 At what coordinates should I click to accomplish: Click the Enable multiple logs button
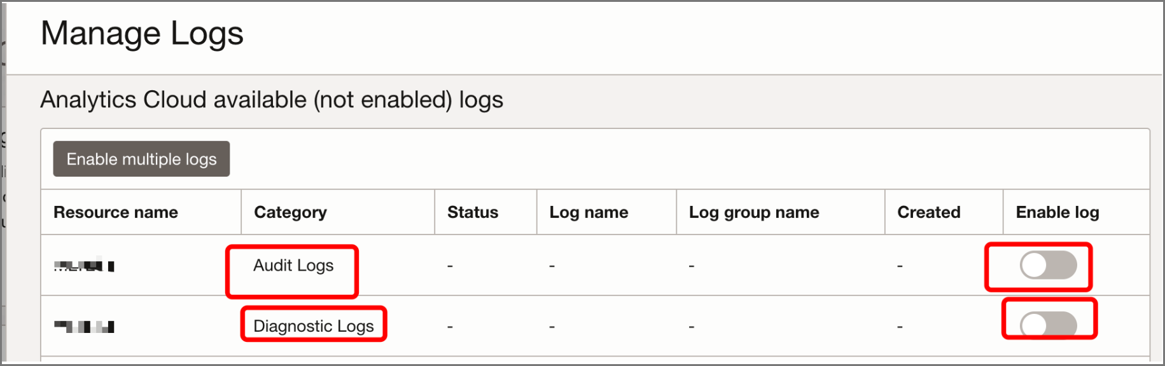click(141, 159)
